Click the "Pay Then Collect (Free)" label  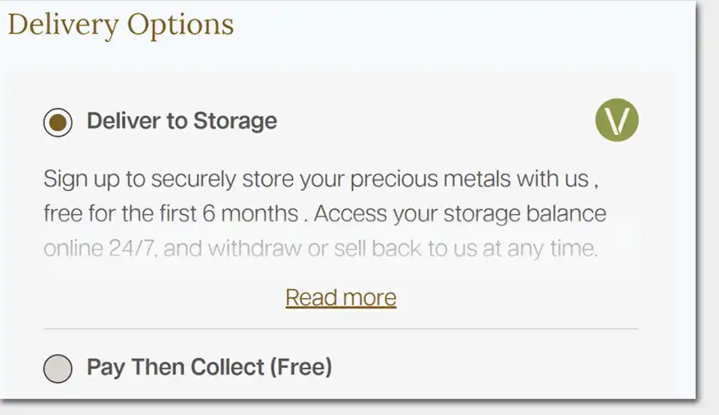pos(210,367)
